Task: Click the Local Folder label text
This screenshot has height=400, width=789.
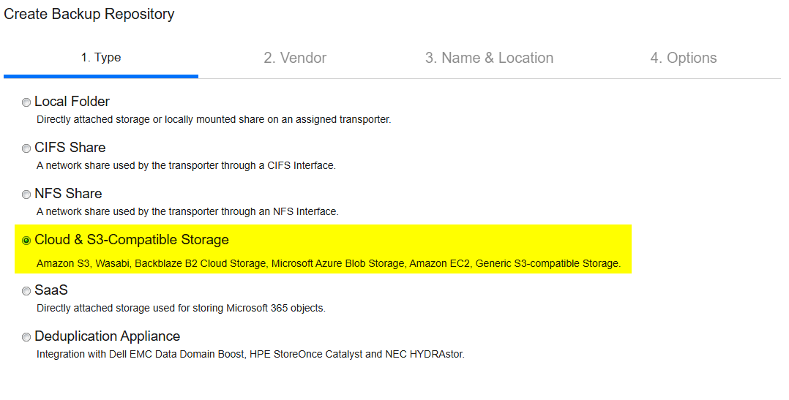Action: (72, 102)
